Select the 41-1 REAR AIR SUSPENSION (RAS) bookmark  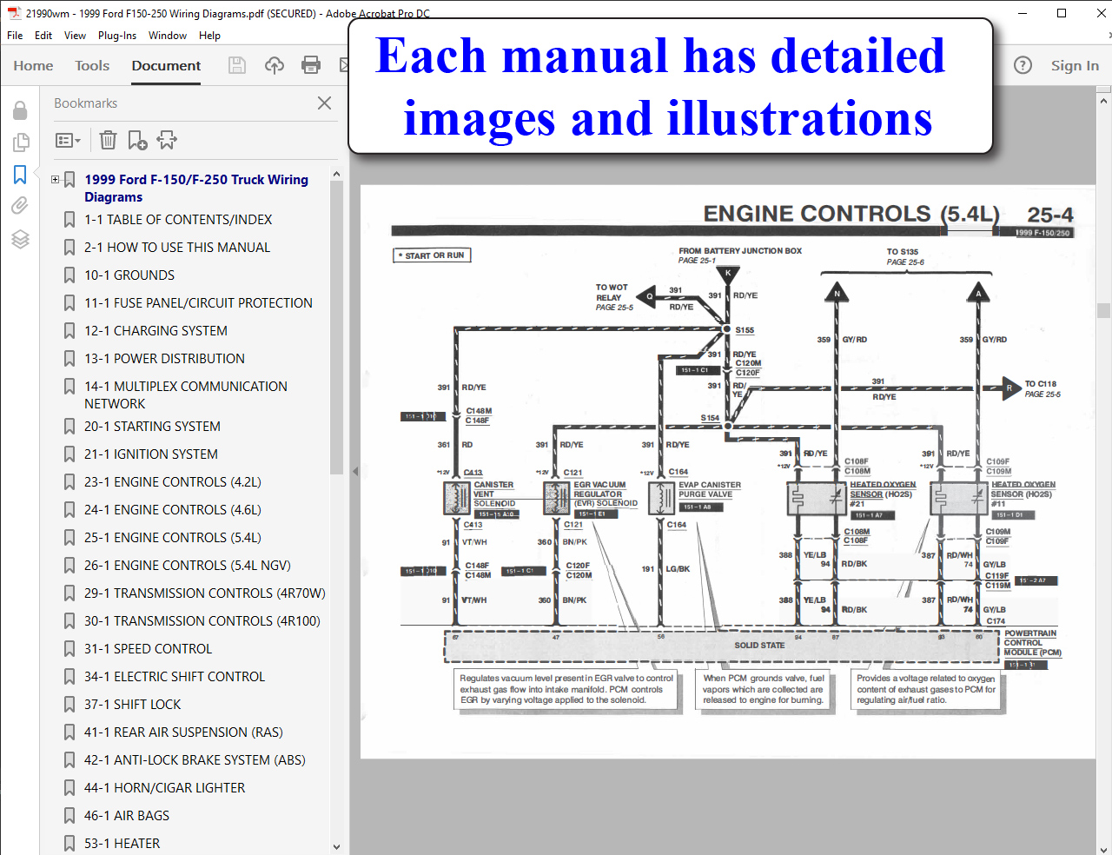click(183, 732)
